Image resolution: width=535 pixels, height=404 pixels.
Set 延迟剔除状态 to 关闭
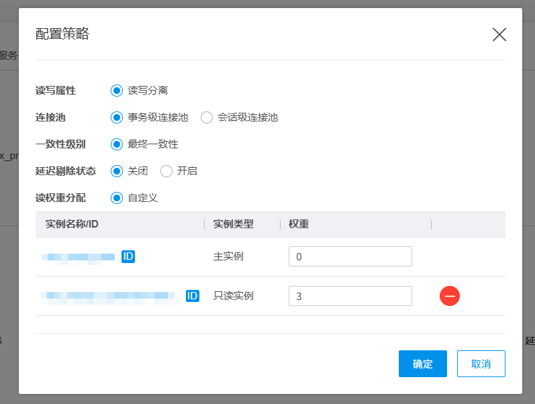[117, 171]
